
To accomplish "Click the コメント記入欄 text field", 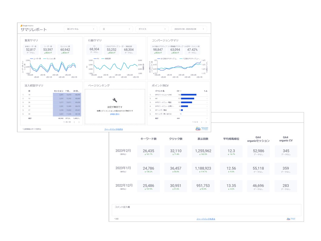I will (x=206, y=210).
